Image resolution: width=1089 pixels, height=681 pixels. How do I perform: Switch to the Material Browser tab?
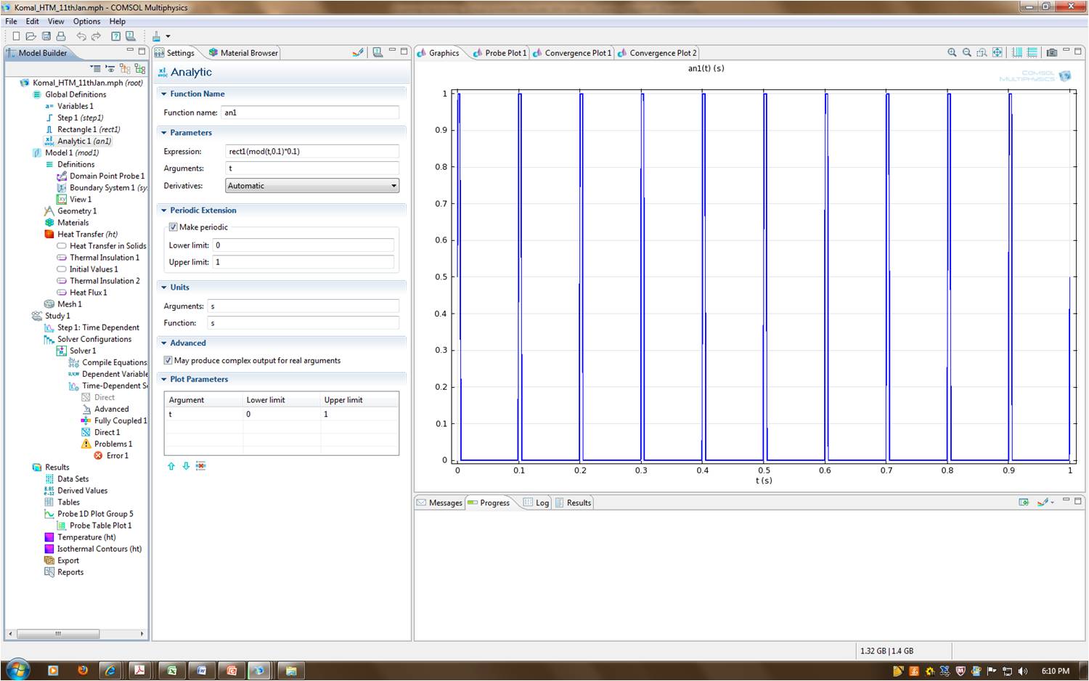click(x=248, y=53)
